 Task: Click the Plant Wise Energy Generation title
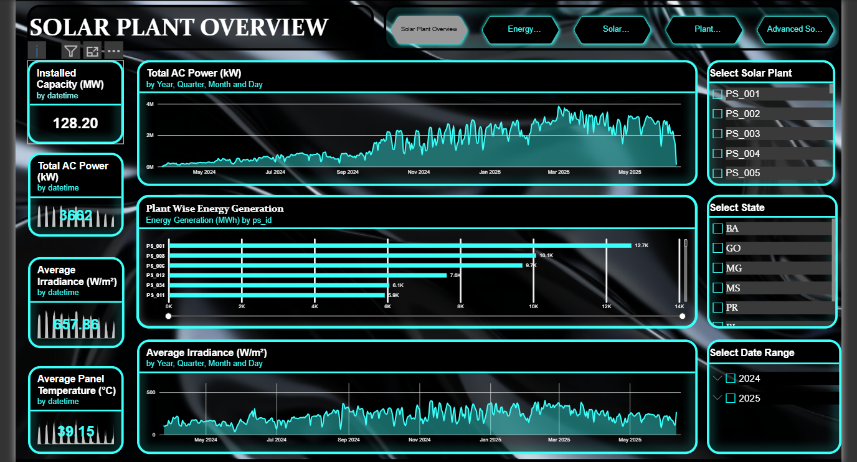tap(215, 209)
